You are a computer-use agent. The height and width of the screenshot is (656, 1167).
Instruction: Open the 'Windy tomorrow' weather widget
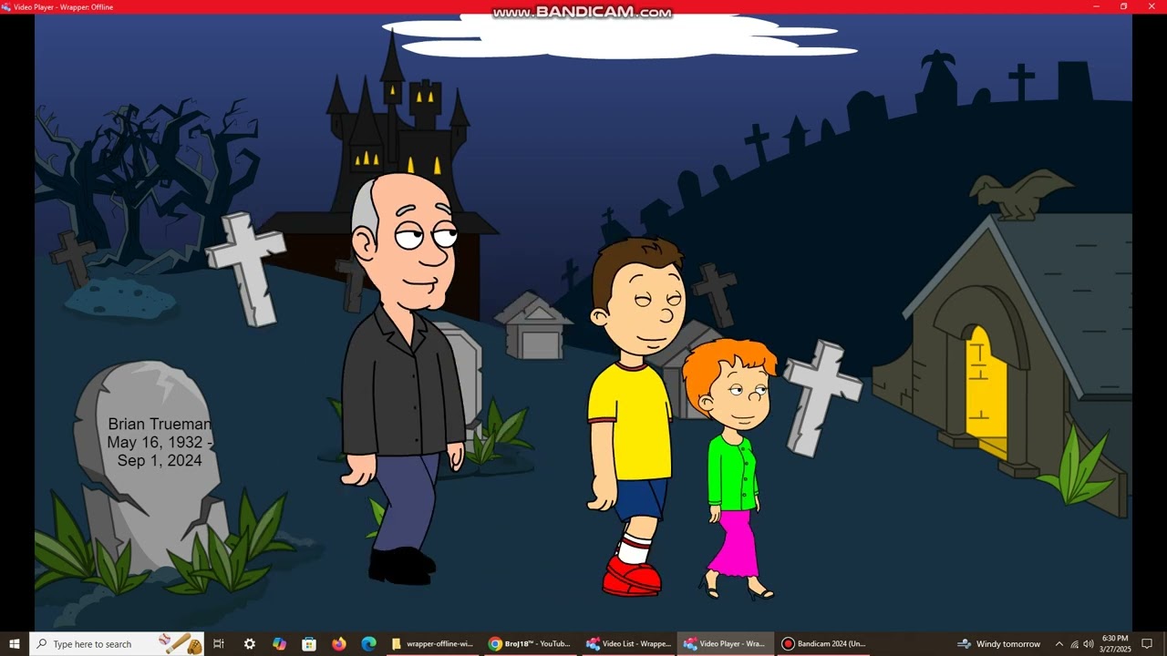pyautogui.click(x=998, y=644)
